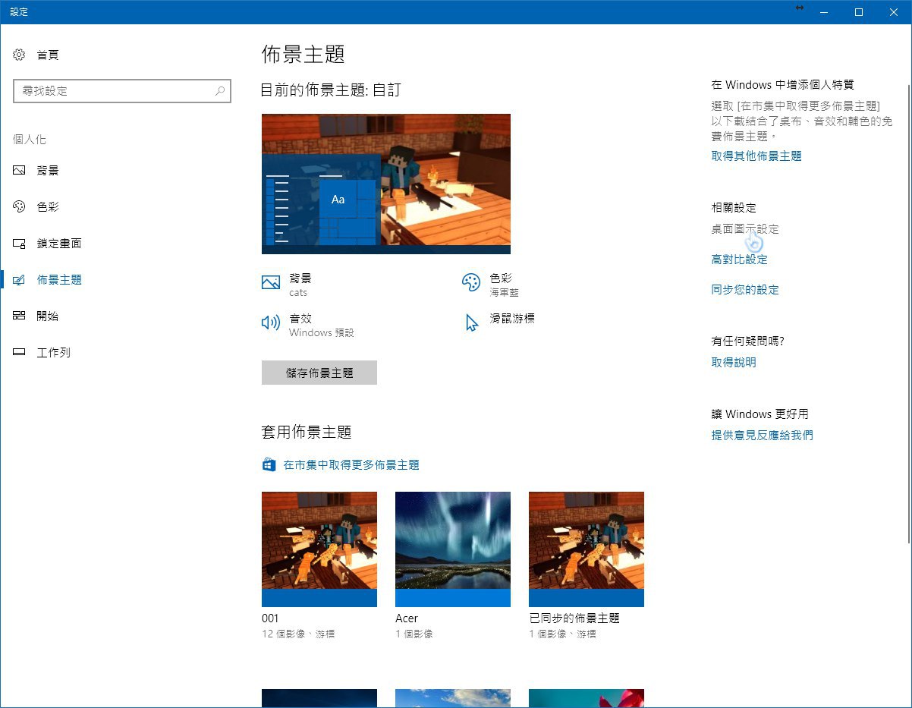Open 色彩 palette icon under current theme
The width and height of the screenshot is (912, 708).
tap(471, 283)
